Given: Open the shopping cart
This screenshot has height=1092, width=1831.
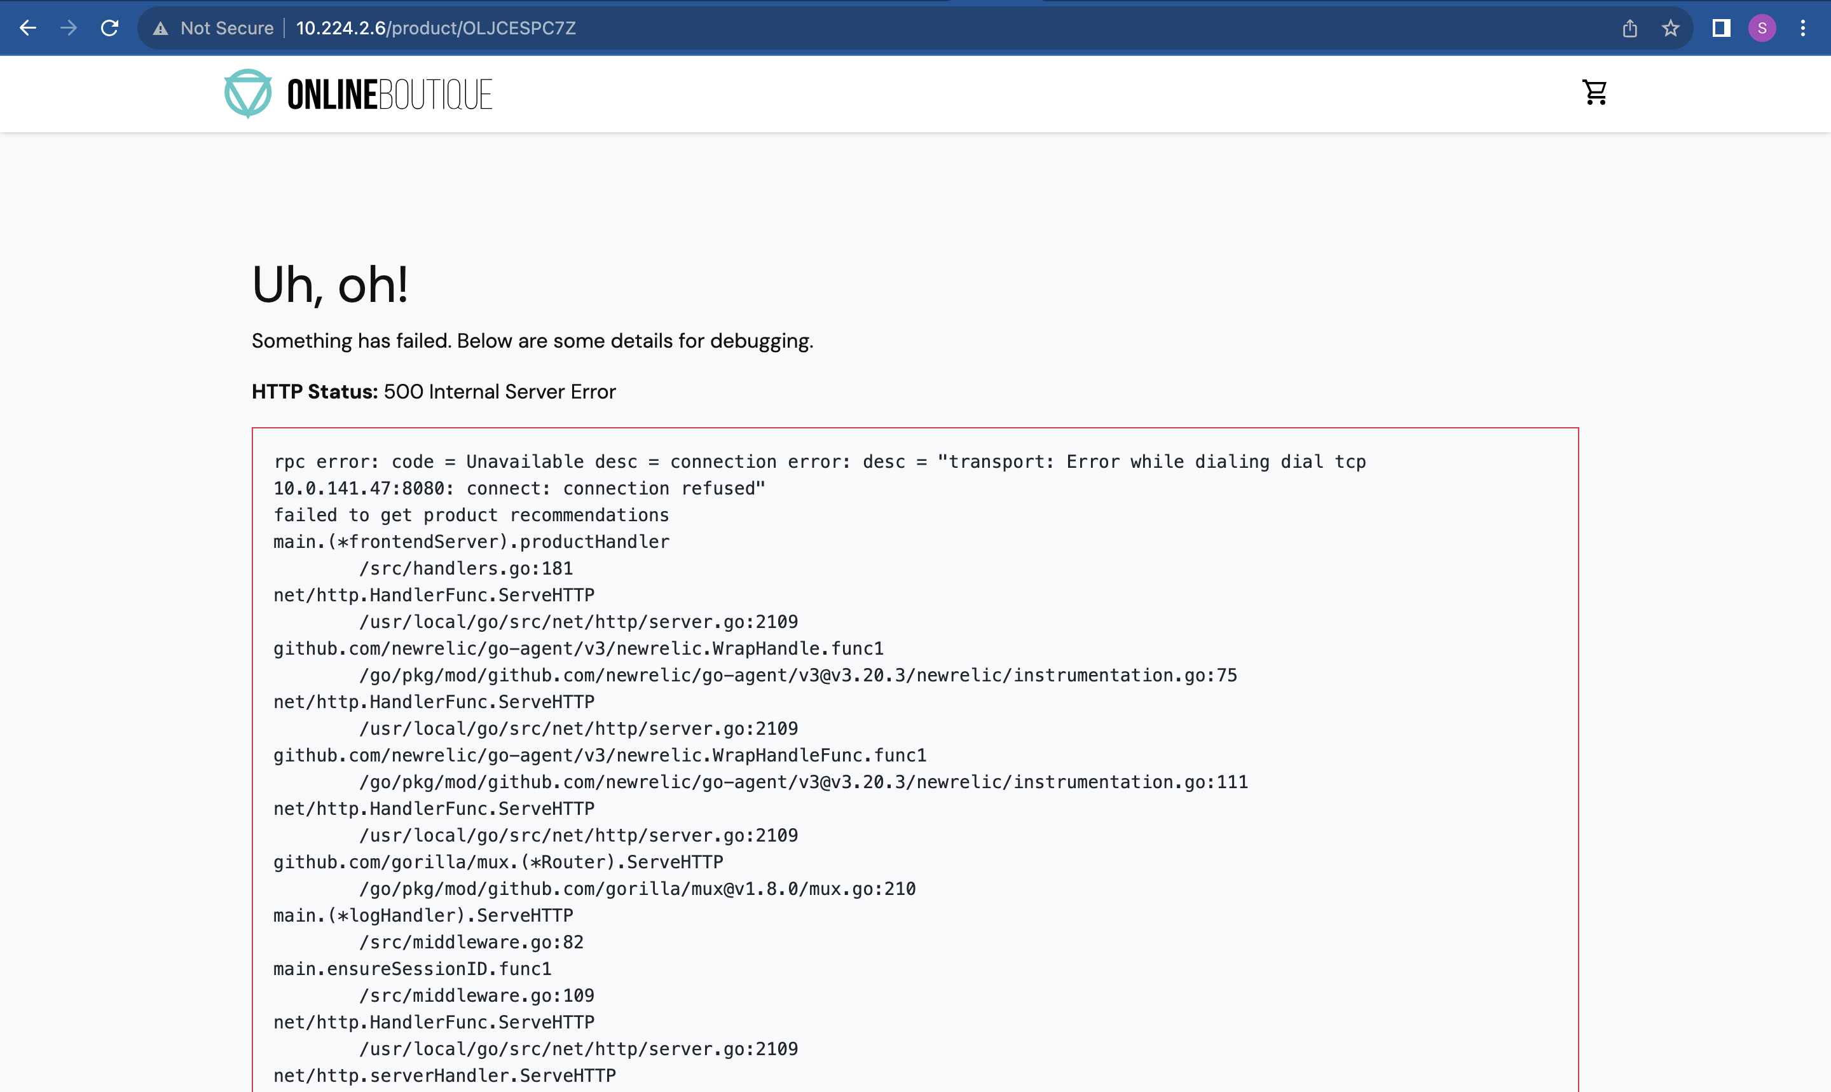Looking at the screenshot, I should pyautogui.click(x=1594, y=93).
